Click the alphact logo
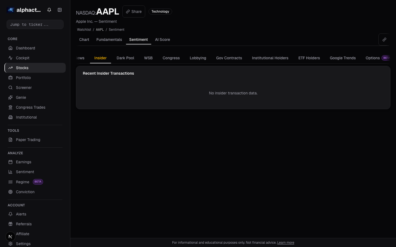This screenshot has width=396, height=247. coord(10,10)
